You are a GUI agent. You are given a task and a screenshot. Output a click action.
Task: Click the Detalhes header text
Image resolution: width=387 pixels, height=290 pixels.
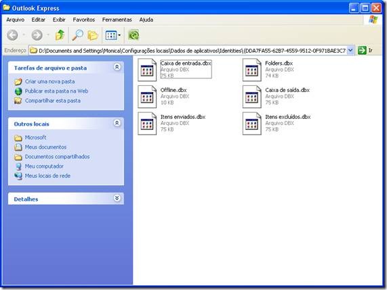pos(26,199)
